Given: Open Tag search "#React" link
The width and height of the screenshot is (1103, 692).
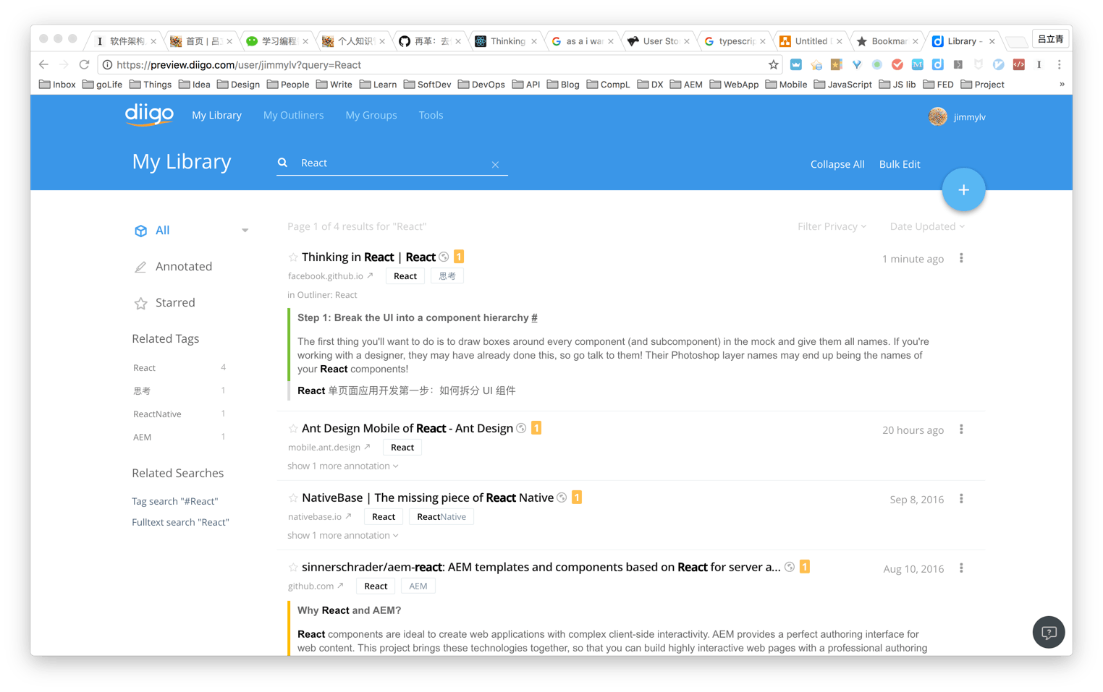Looking at the screenshot, I should tap(174, 501).
